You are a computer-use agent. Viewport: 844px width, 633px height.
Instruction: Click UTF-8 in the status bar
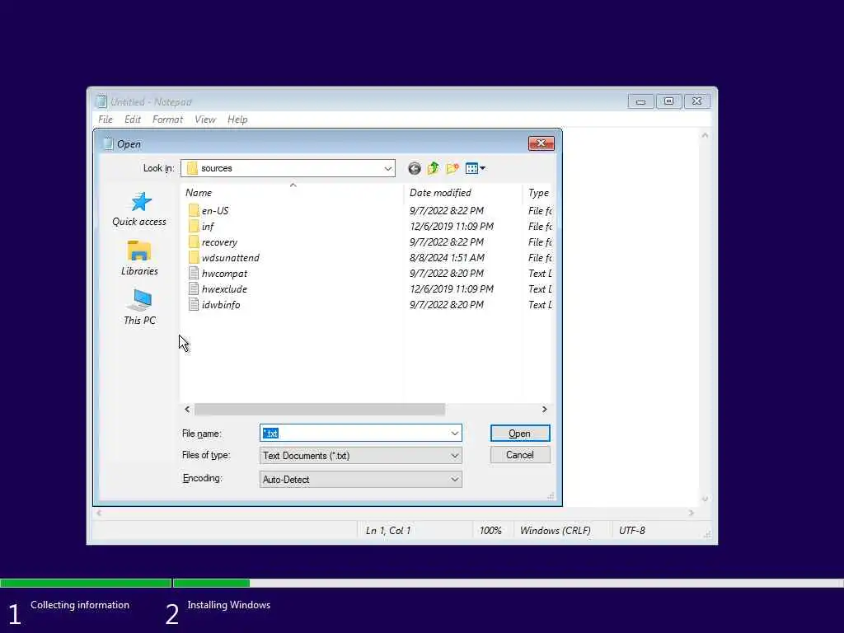[632, 531]
